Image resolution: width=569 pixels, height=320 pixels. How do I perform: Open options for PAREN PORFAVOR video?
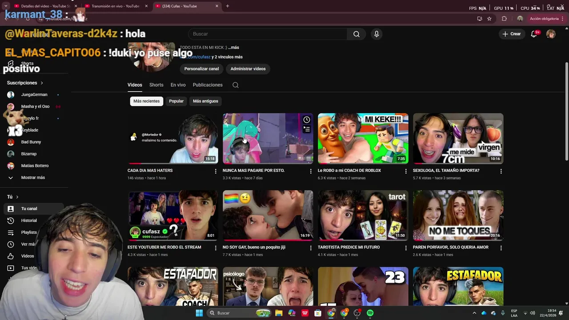point(501,248)
